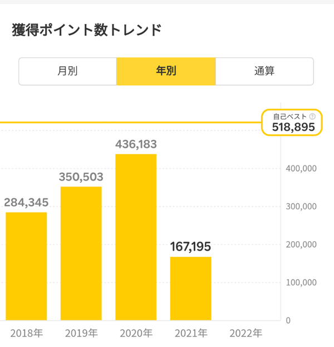Click the 436,183 value label
334x347 pixels.
click(x=136, y=144)
